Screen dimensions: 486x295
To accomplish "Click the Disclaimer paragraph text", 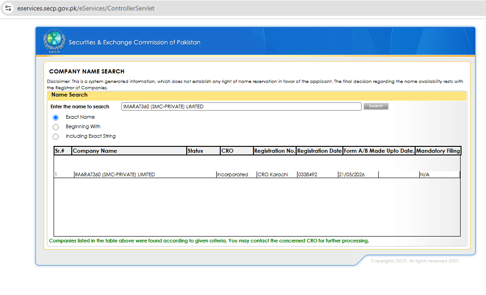I will click(255, 84).
